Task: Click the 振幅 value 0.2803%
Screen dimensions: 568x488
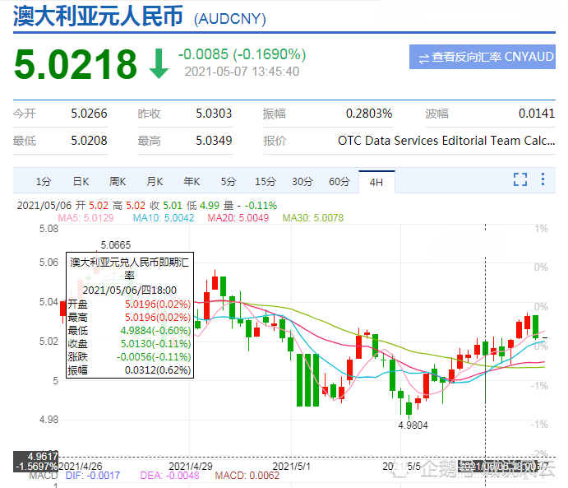Action: [369, 114]
